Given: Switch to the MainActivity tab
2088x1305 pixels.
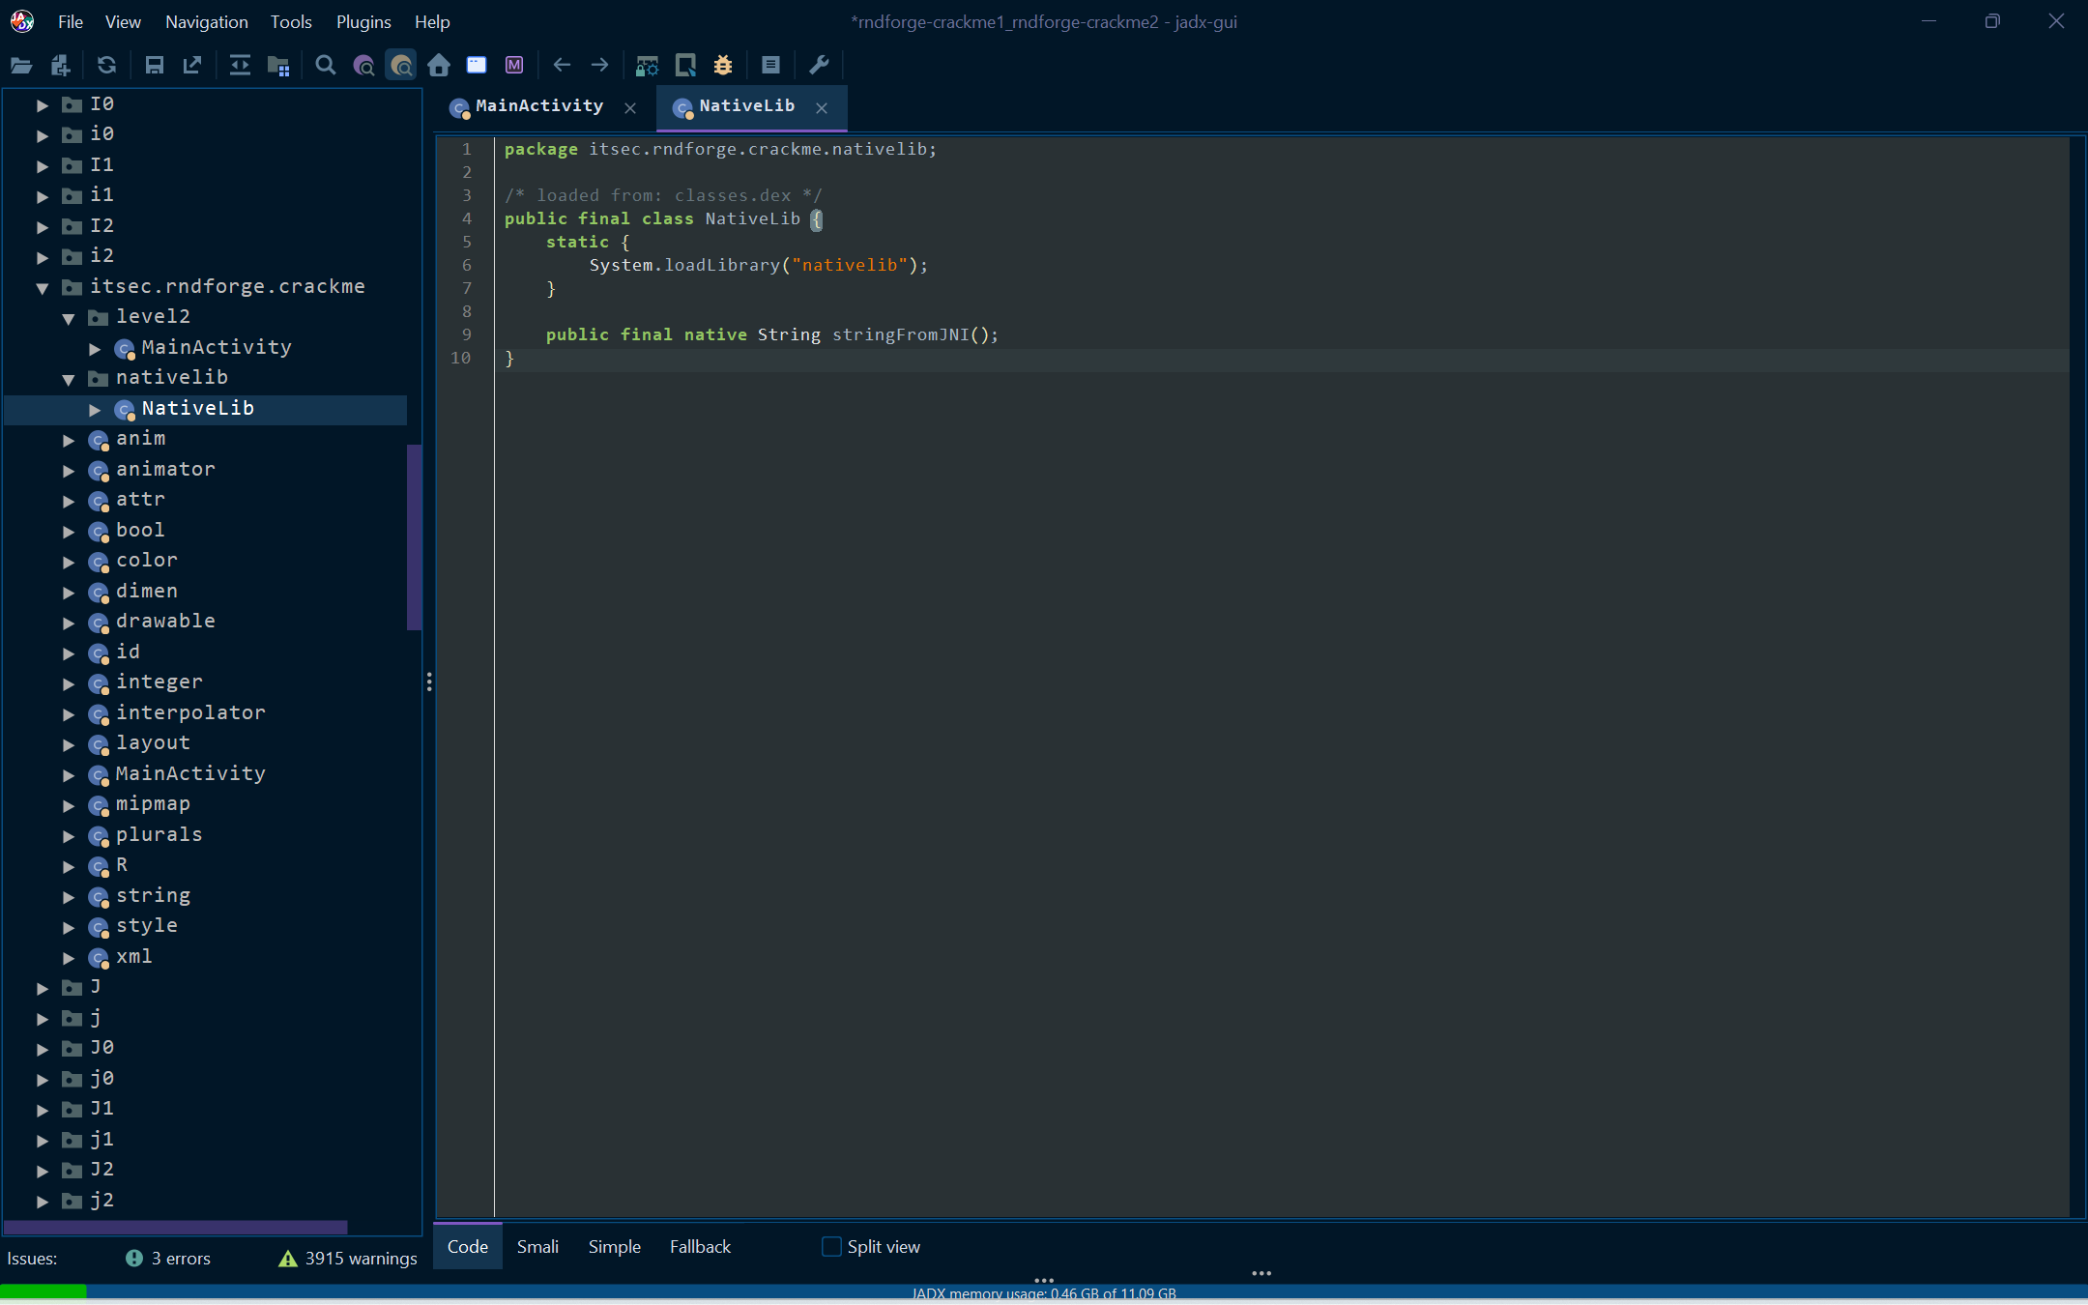Looking at the screenshot, I should point(538,106).
